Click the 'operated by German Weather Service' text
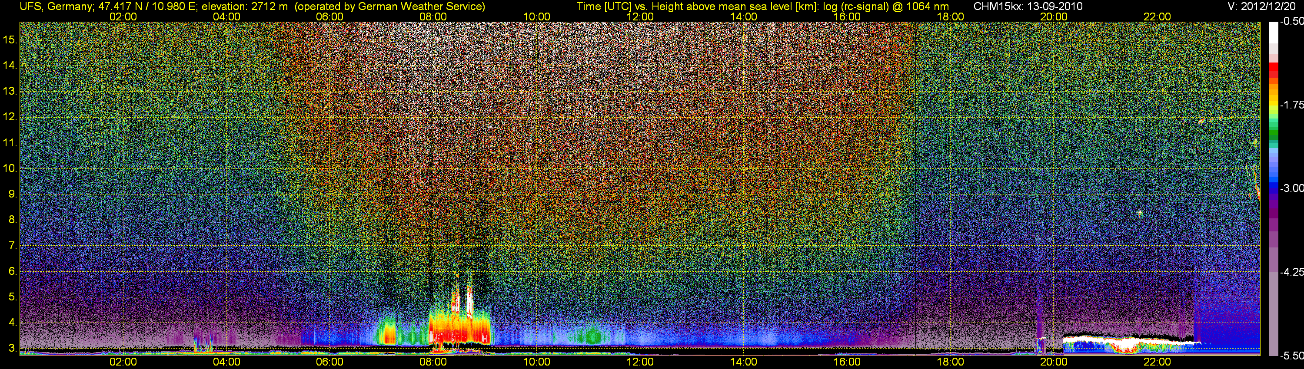Image resolution: width=1304 pixels, height=369 pixels. (x=390, y=7)
